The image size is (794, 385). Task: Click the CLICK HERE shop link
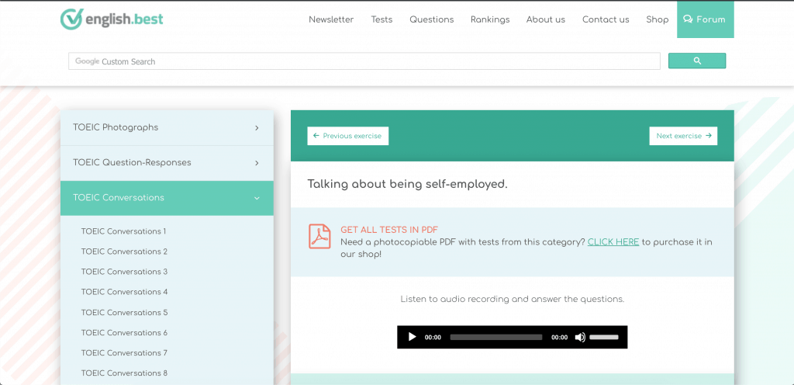click(x=613, y=242)
